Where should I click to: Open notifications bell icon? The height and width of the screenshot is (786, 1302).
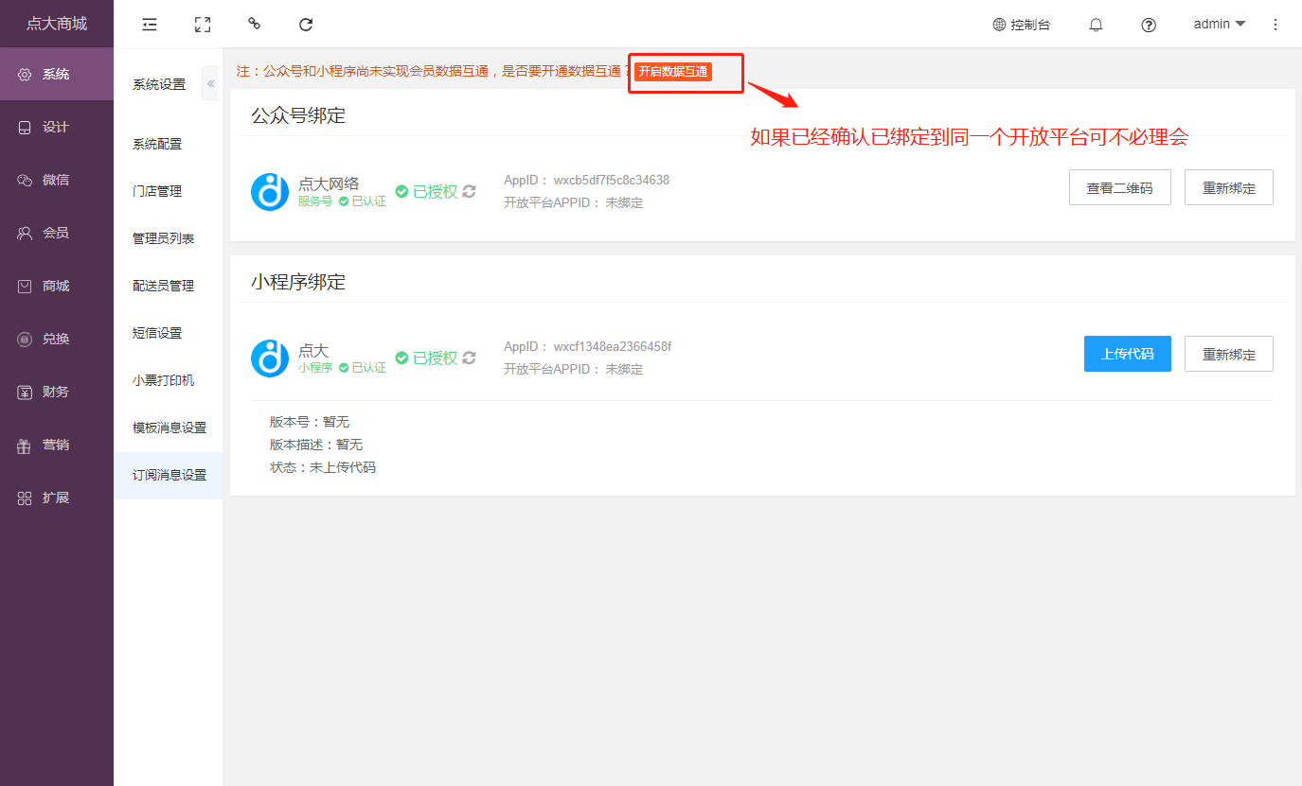[1097, 25]
